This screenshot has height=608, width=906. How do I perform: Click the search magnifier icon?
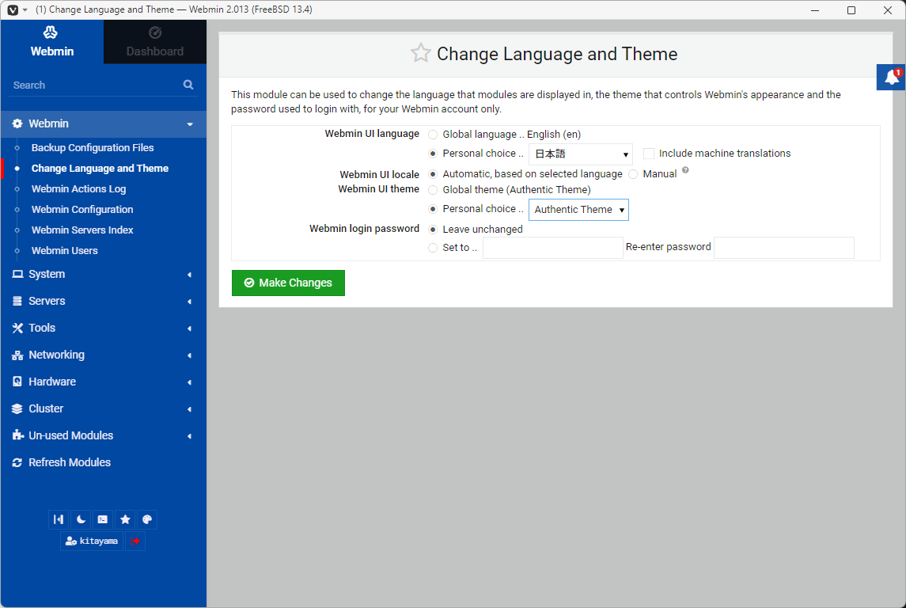(188, 85)
